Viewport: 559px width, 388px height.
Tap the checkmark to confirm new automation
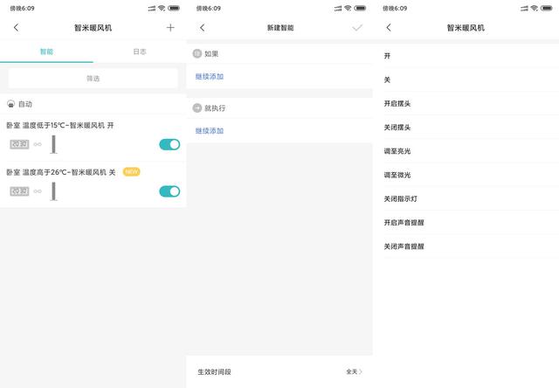357,27
